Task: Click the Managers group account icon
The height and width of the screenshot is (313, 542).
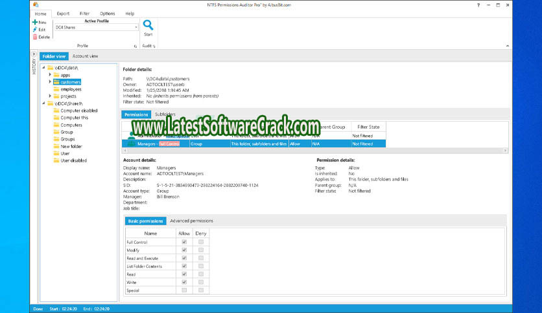Action: pos(132,144)
